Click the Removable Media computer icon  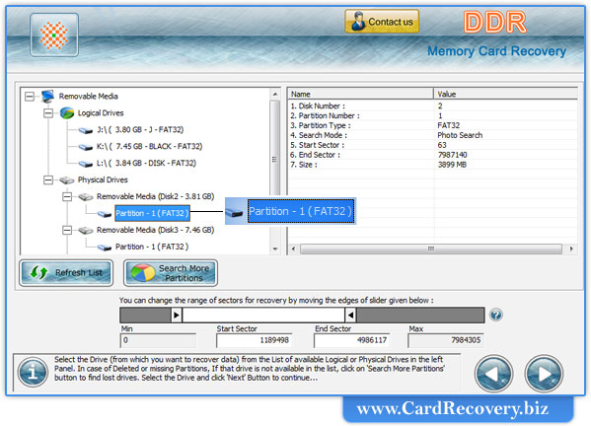click(48, 96)
